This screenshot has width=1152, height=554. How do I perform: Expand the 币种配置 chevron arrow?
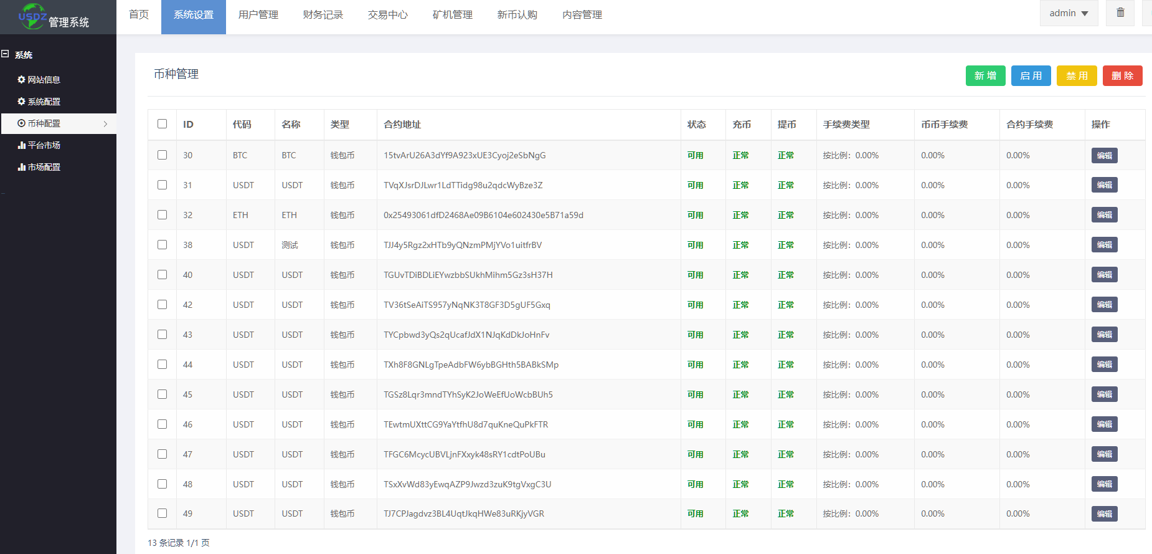pos(105,124)
